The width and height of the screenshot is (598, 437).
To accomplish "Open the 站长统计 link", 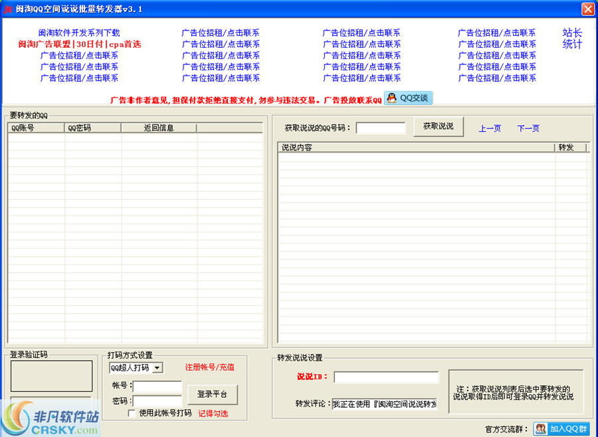I will coord(572,38).
